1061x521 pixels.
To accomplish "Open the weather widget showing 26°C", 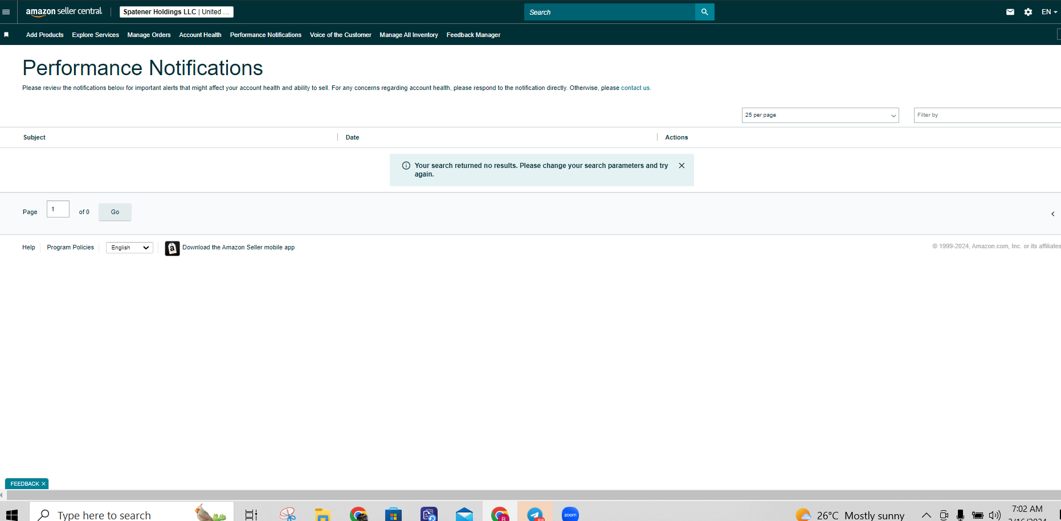I will tap(850, 515).
